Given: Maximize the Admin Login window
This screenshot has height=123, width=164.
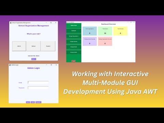Looking at the screenshot, I should tap(51, 65).
